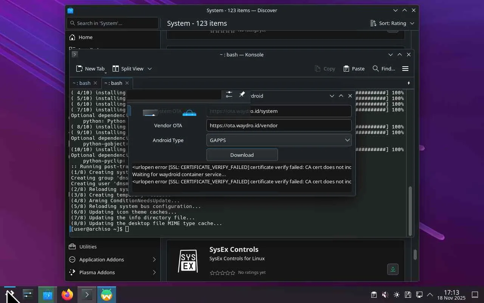Launch Firefox from the taskbar

tap(67, 295)
